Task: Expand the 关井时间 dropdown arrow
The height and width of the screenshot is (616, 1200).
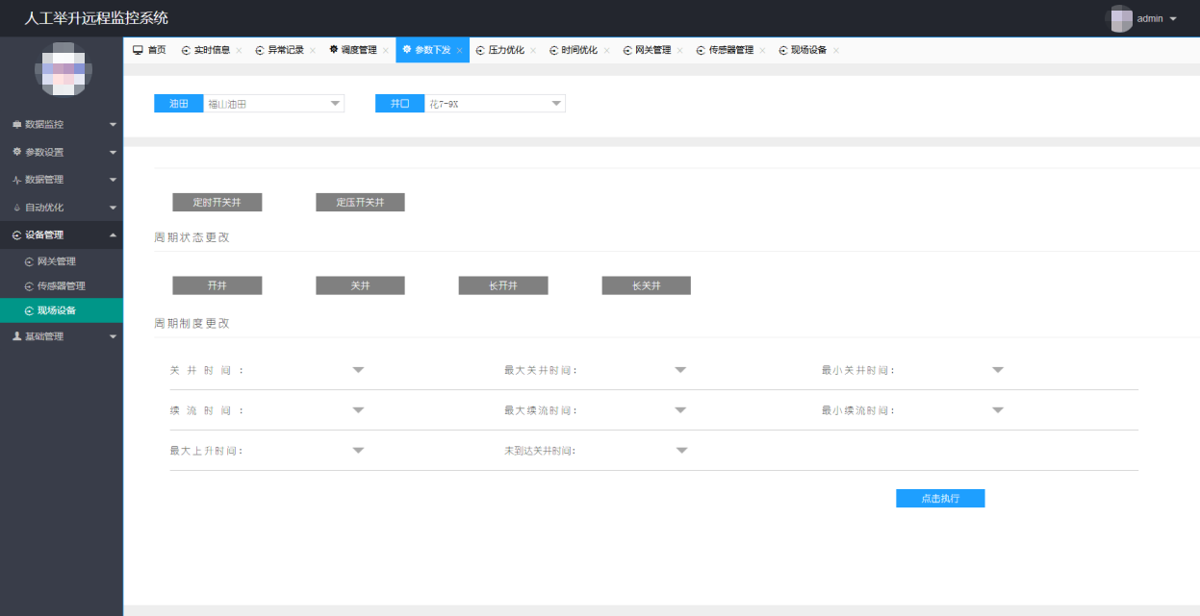Action: 358,370
